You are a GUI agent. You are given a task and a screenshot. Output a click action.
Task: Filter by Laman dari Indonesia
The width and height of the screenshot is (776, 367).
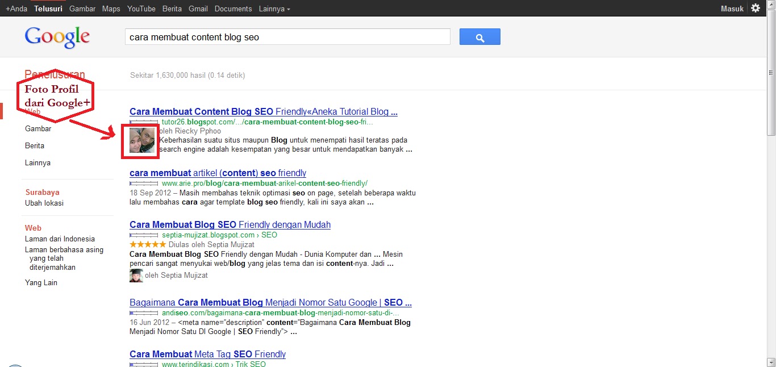(60, 239)
